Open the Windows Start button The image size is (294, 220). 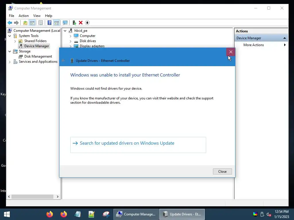(7, 214)
